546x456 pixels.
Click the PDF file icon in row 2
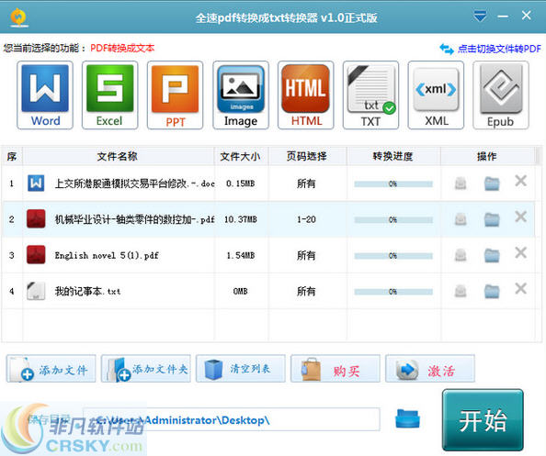tap(36, 218)
